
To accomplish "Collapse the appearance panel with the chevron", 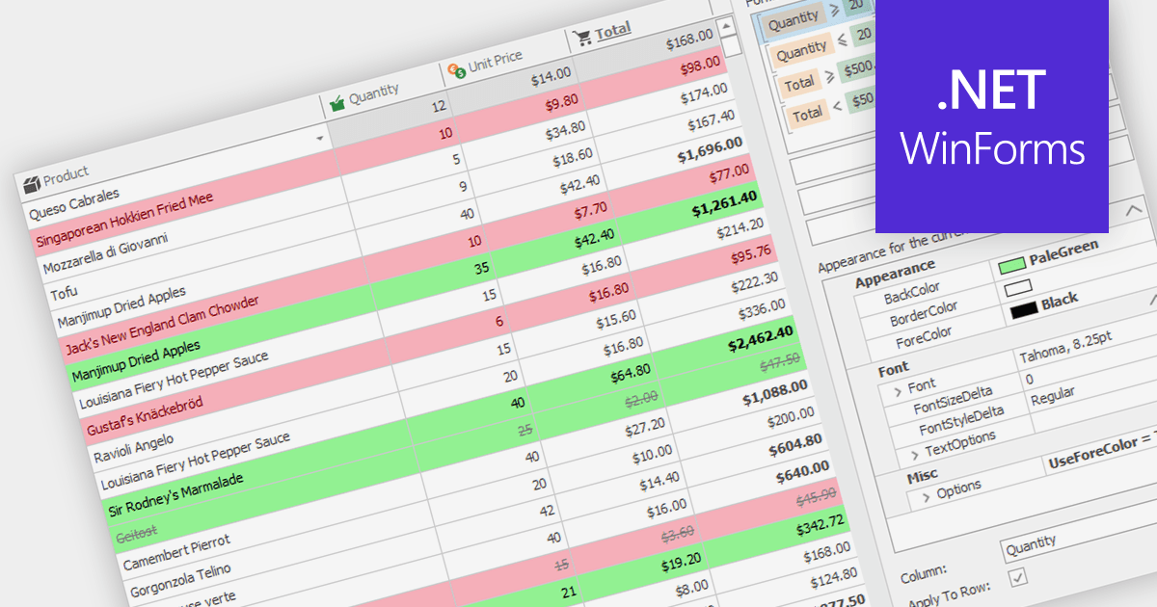I will click(1134, 208).
